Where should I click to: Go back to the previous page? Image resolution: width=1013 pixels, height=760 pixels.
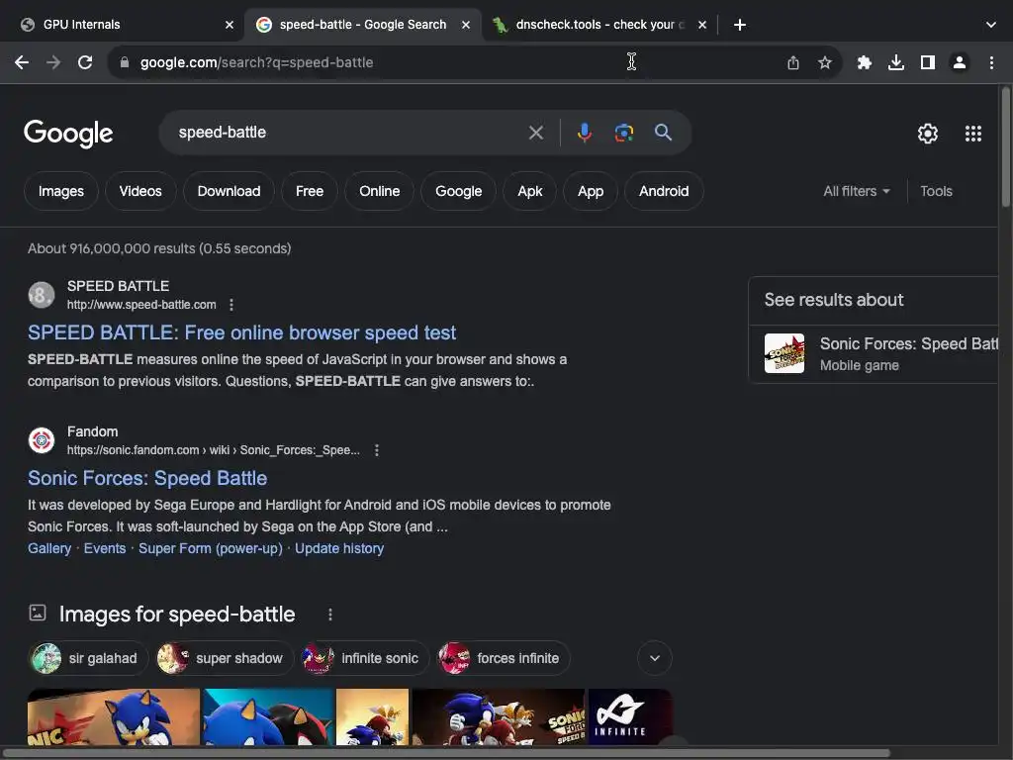point(22,62)
